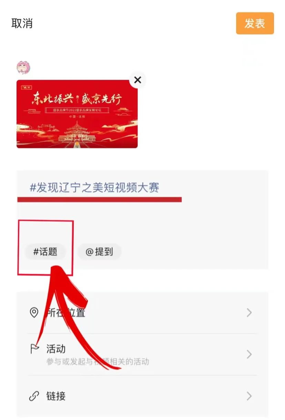Open the red 东北振兴 video thumbnail

(x=77, y=114)
